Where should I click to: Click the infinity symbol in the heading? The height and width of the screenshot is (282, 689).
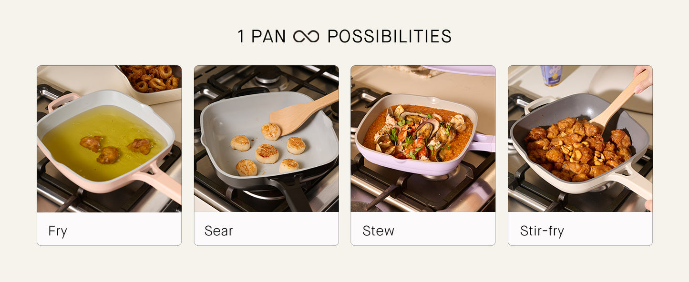point(306,36)
